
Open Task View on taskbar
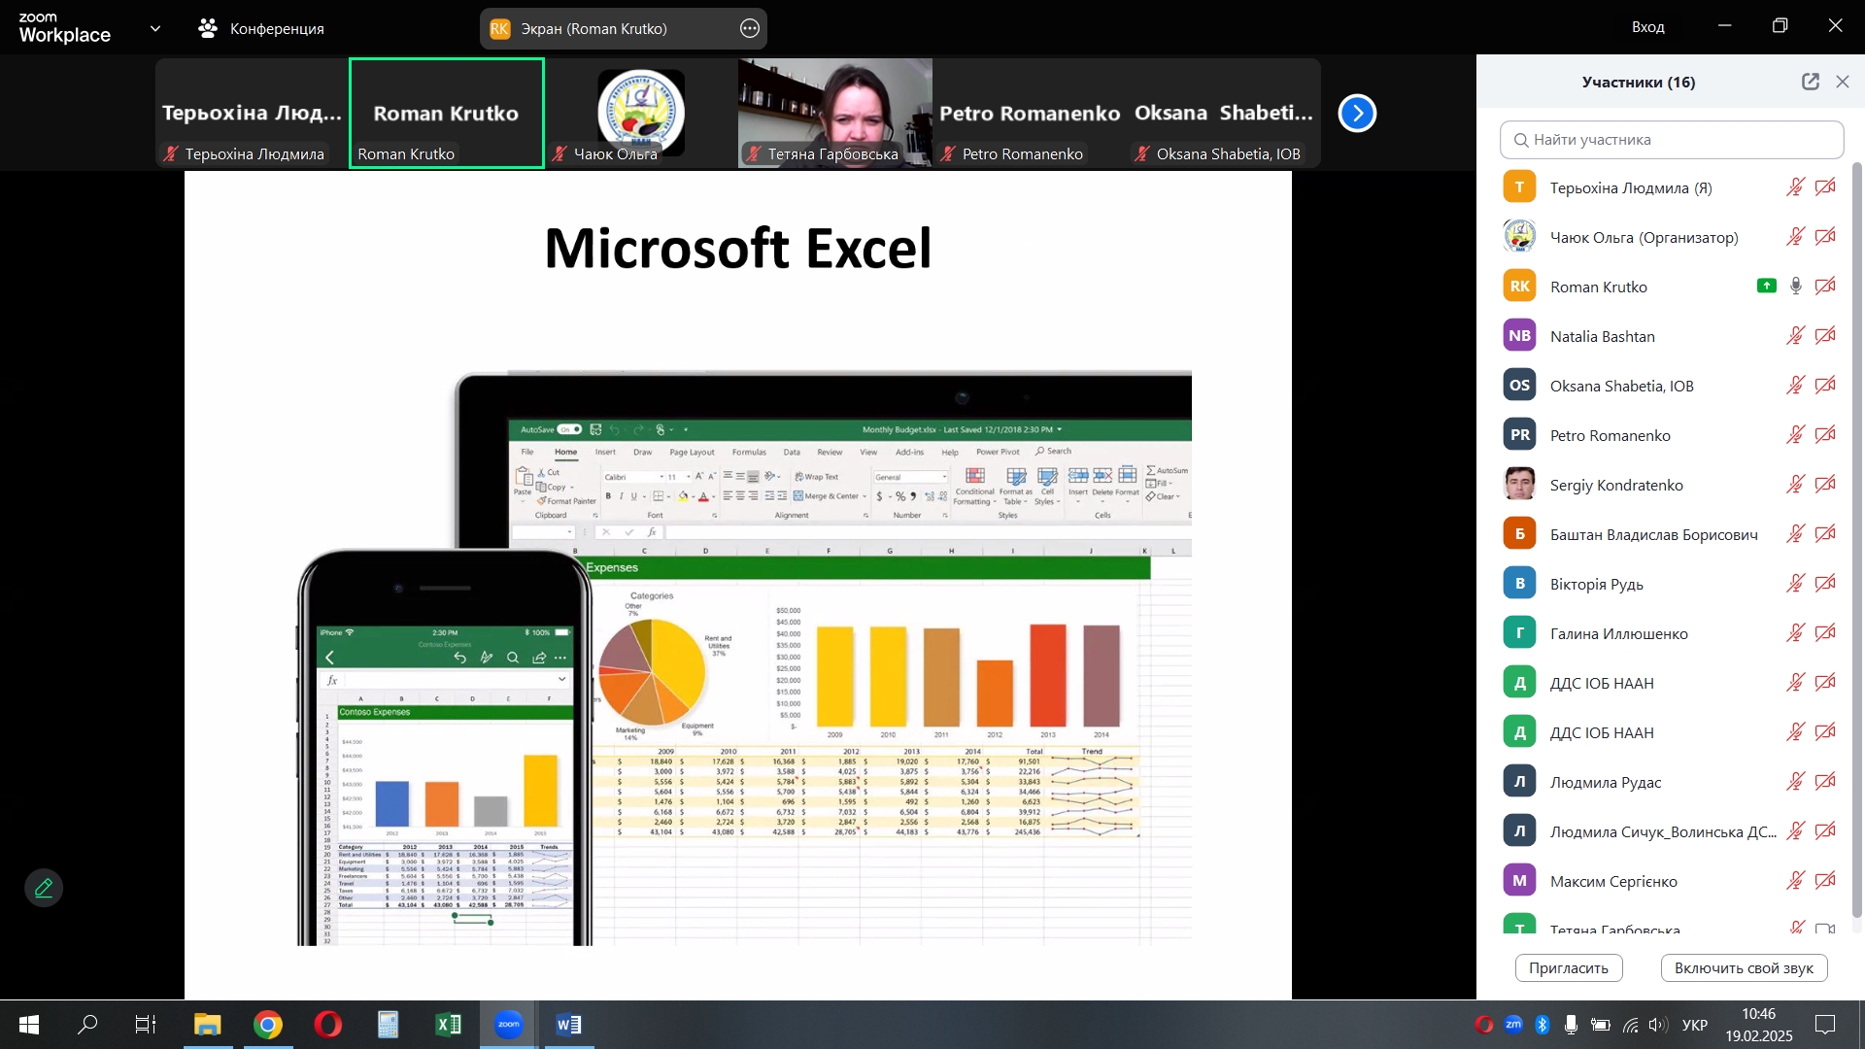[x=146, y=1025]
